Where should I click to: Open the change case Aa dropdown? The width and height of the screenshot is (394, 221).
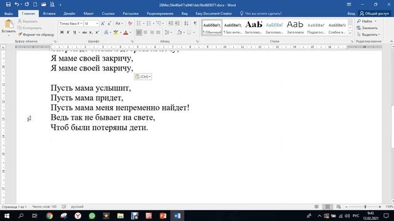(119, 23)
